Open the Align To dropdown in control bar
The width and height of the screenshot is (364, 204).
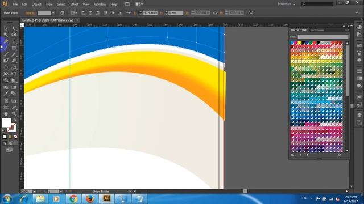(74, 13)
